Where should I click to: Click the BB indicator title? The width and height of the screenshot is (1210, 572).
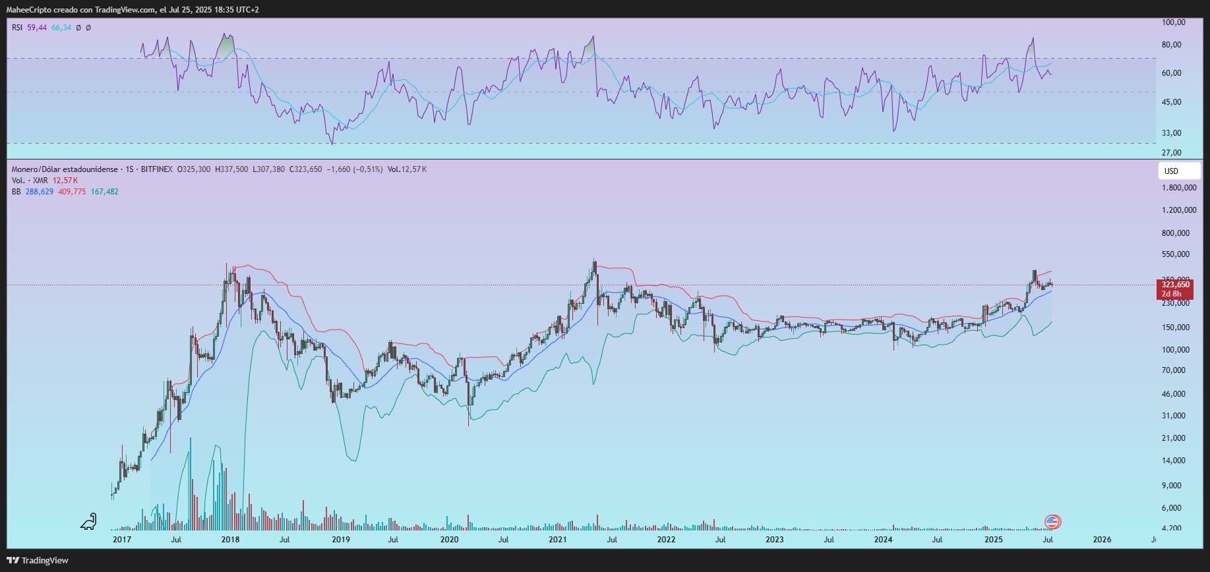click(x=16, y=192)
